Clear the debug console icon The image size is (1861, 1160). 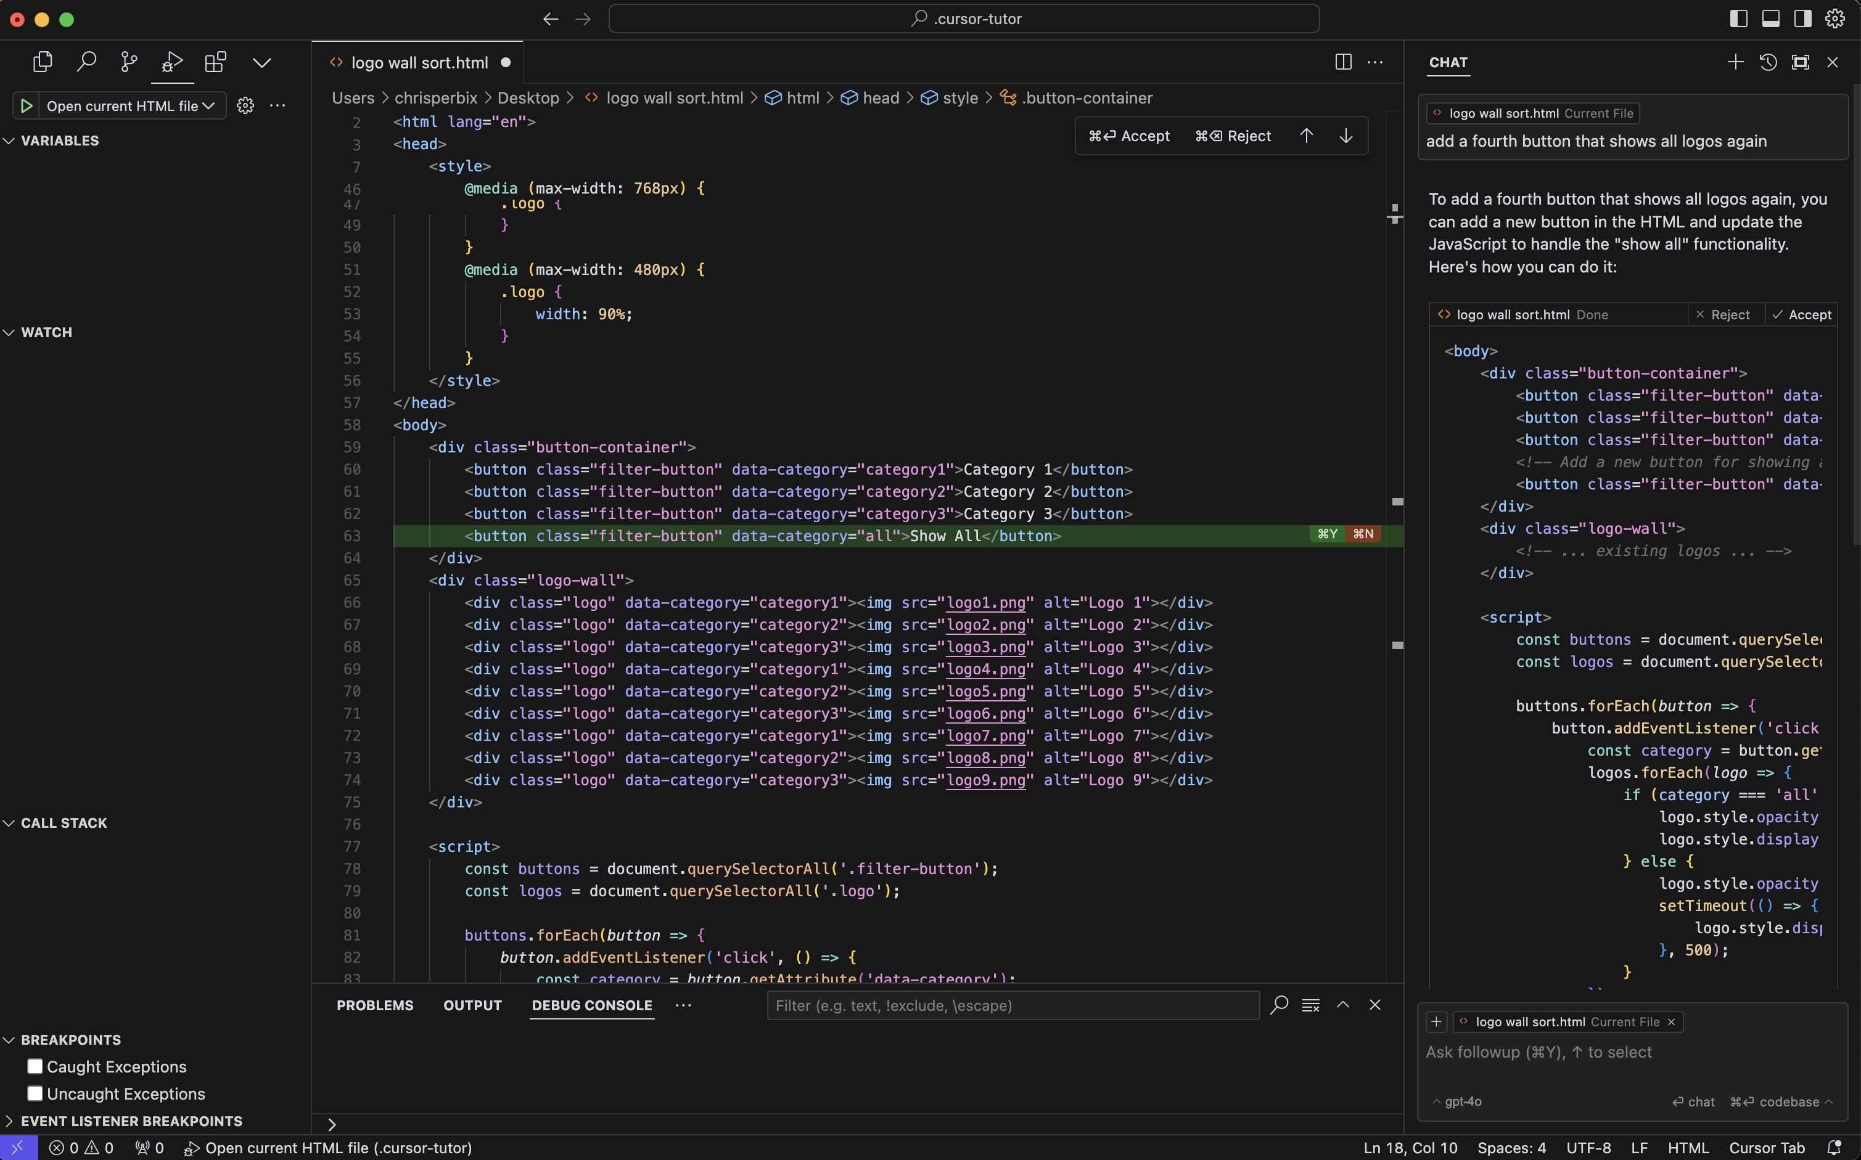click(x=1311, y=1006)
